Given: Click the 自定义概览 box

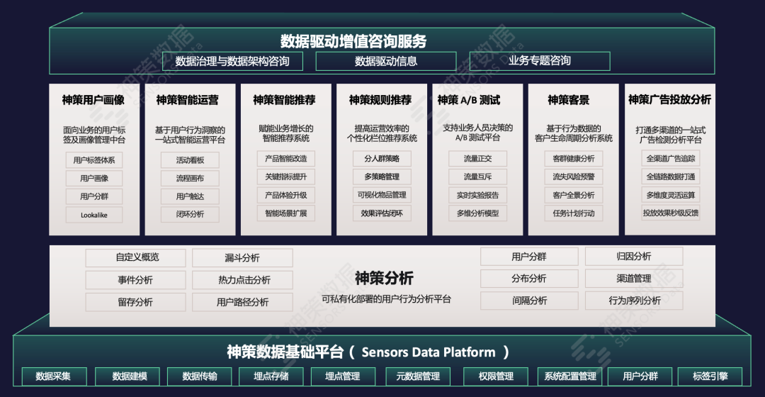Looking at the screenshot, I should 135,258.
